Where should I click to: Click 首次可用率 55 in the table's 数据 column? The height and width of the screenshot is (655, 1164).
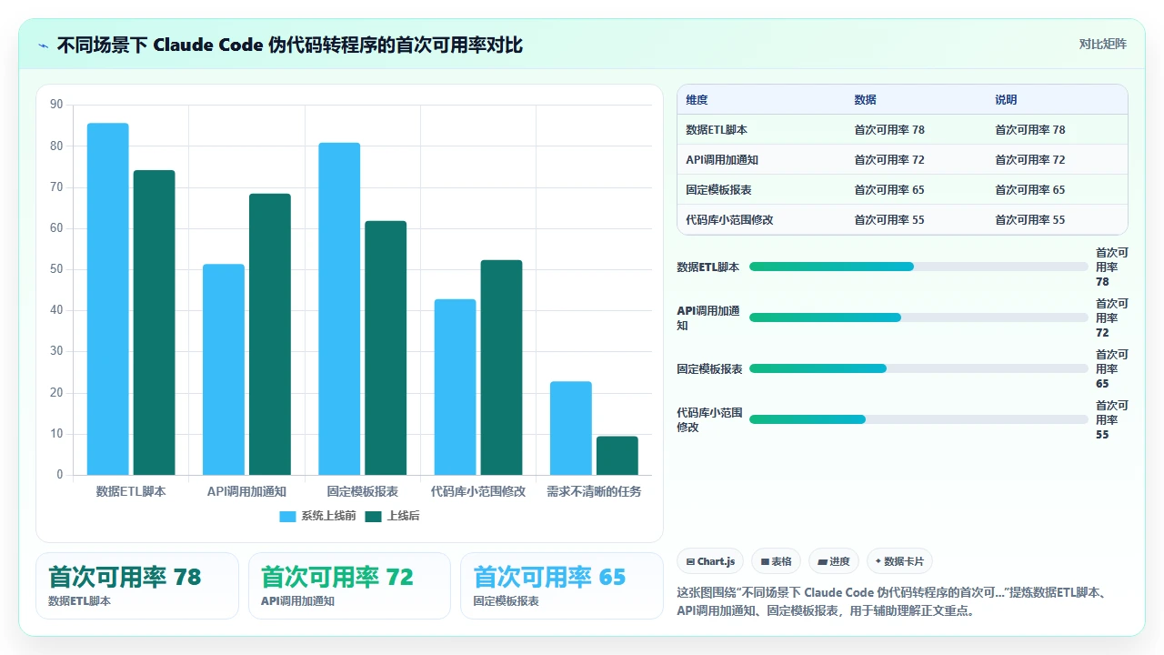tap(889, 220)
